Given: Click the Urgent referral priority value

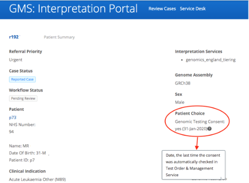Looking at the screenshot, I should (x=15, y=60).
